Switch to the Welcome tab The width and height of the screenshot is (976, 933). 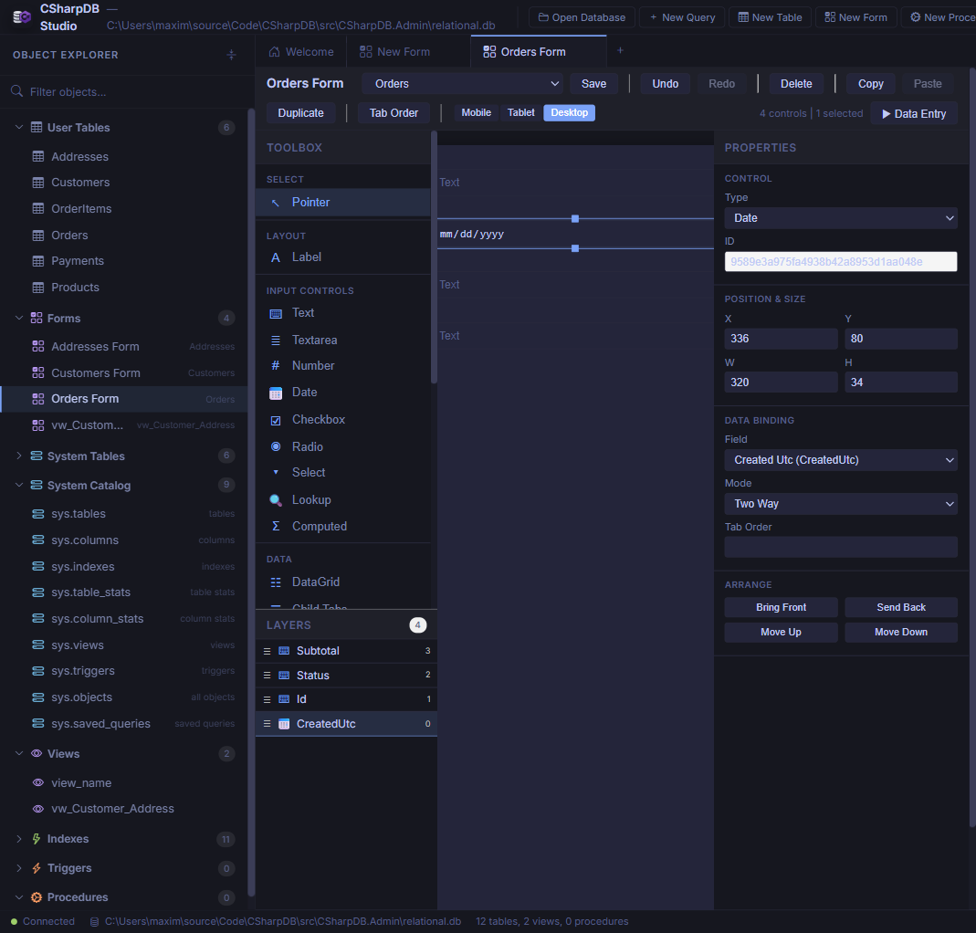[300, 51]
